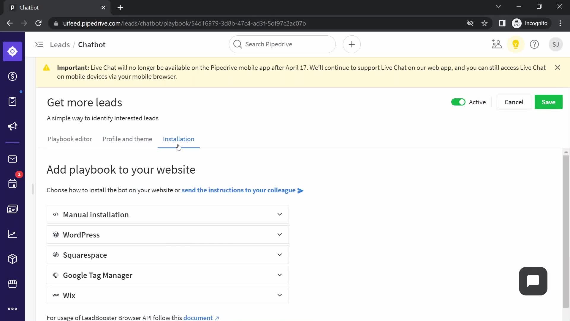Click the search bar icon

pos(237,44)
